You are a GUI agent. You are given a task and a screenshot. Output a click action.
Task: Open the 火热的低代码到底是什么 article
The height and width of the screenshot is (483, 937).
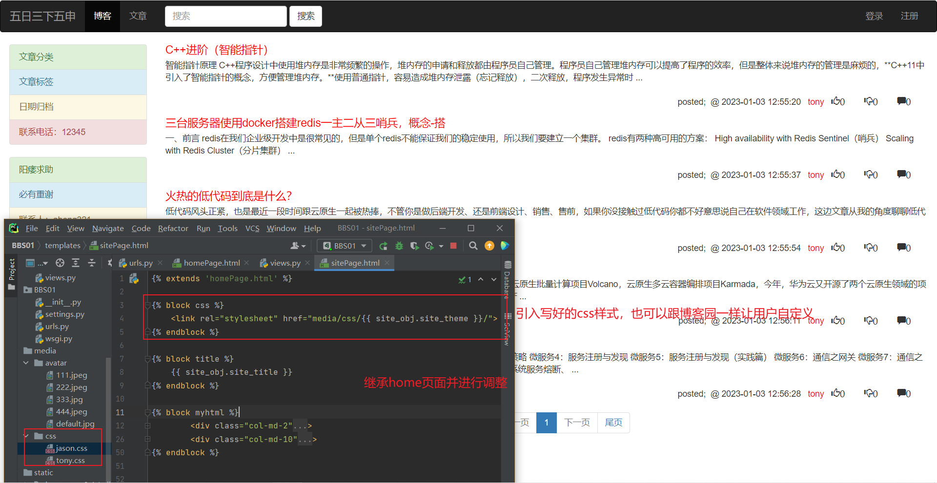pos(228,196)
